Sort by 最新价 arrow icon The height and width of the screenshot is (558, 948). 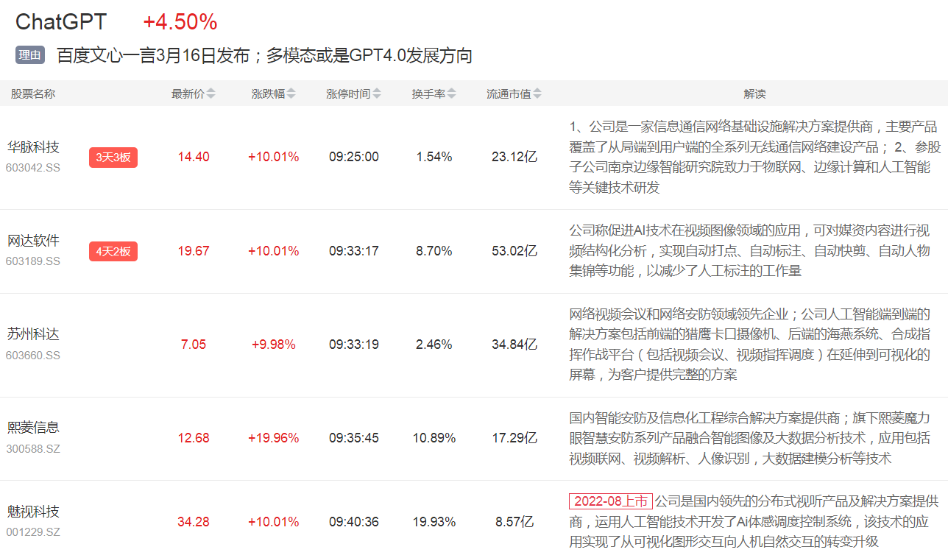[x=211, y=94]
